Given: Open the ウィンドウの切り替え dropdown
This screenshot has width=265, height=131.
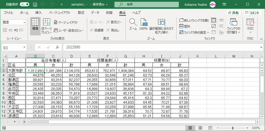Looking at the screenshot, I should click(x=233, y=26).
